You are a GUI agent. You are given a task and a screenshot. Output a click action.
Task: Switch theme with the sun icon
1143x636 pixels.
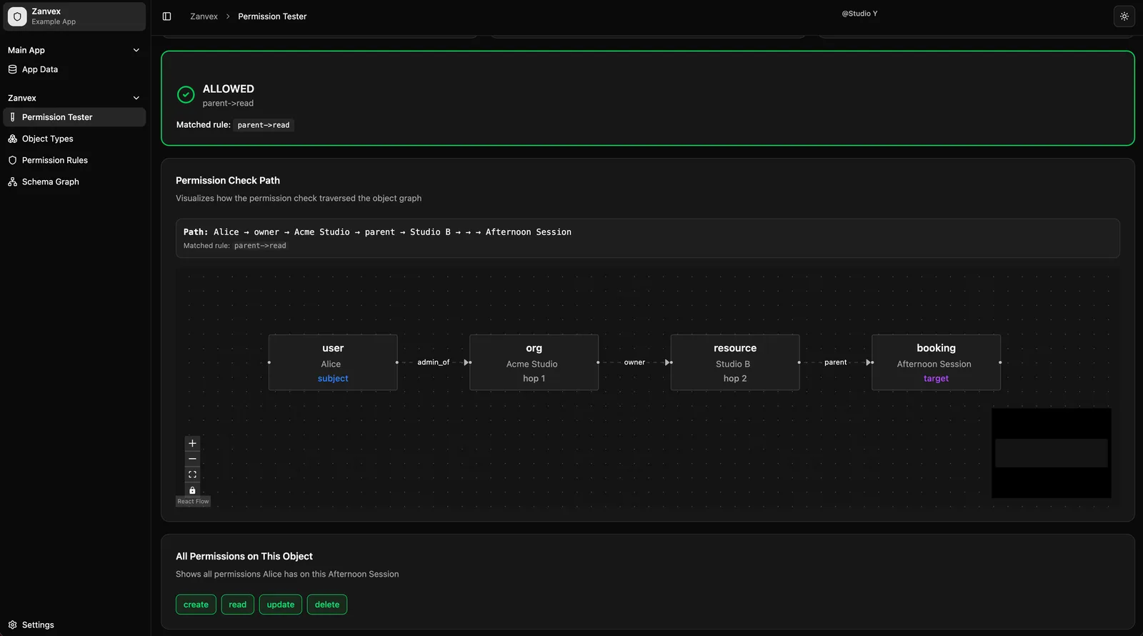tap(1124, 16)
